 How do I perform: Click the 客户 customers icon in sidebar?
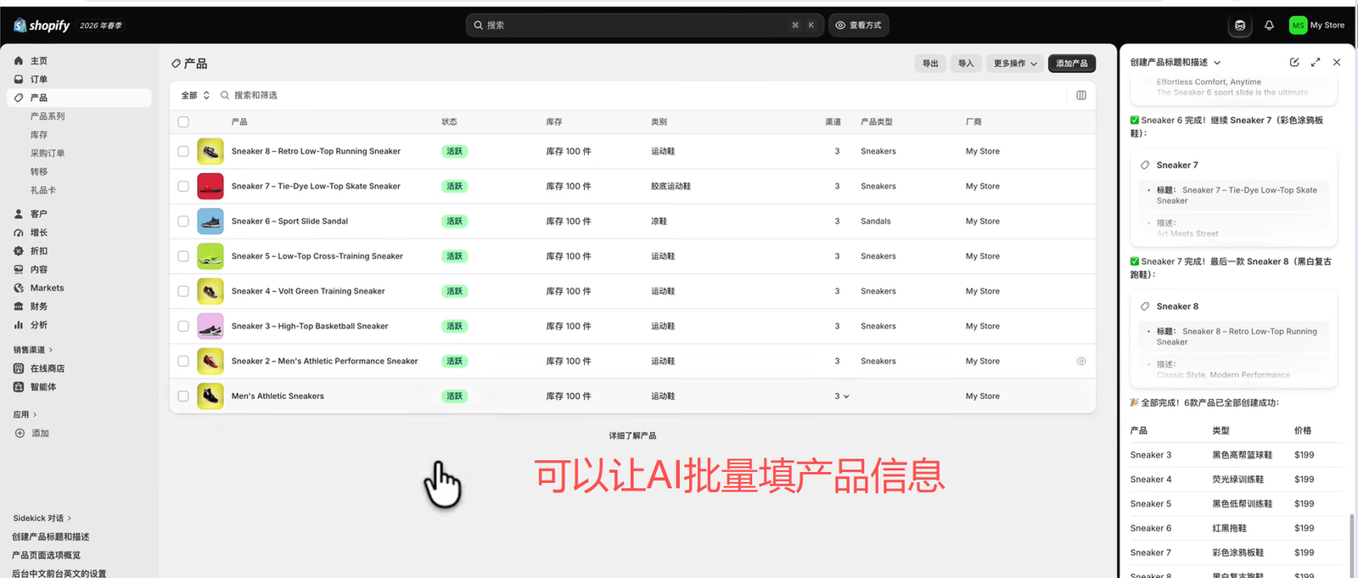click(x=19, y=214)
